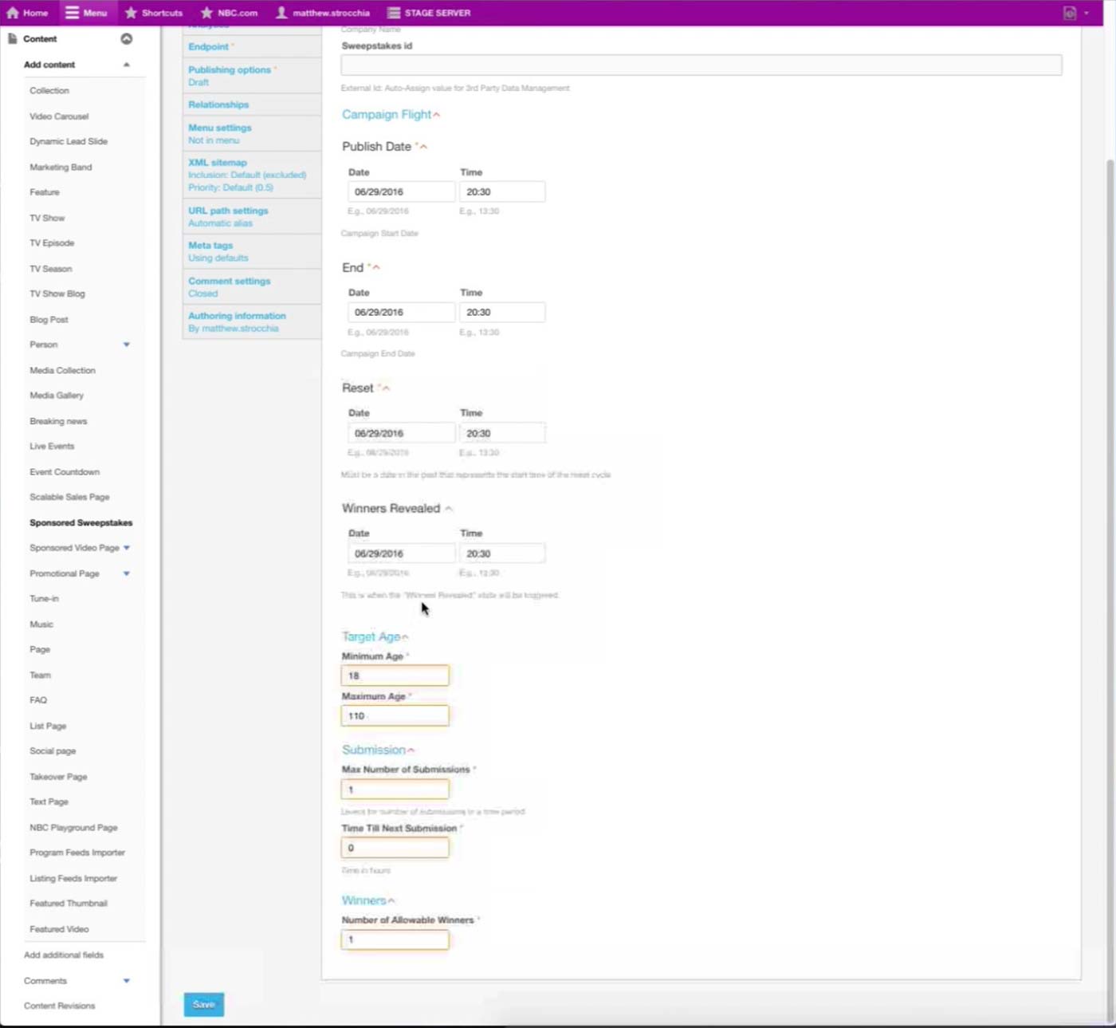Click the matthew.strocchia user icon
The width and height of the screenshot is (1116, 1028).
click(281, 13)
